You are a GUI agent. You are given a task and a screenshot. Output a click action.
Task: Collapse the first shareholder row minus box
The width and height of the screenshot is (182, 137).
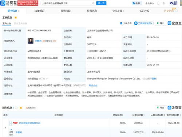(x=11, y=123)
